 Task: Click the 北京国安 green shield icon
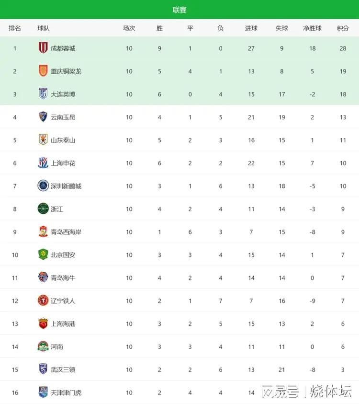pos(43,254)
